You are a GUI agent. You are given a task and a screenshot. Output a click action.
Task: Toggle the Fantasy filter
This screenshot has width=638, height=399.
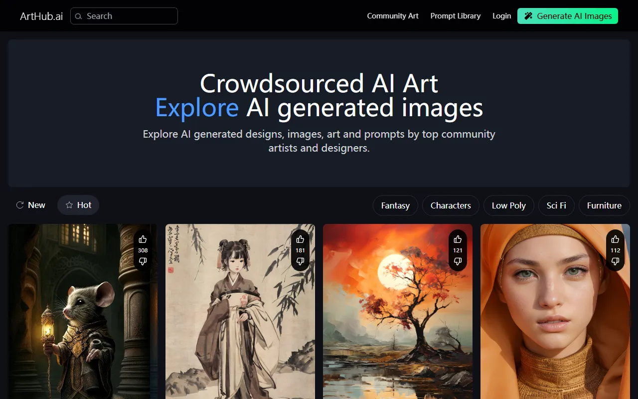click(x=395, y=205)
